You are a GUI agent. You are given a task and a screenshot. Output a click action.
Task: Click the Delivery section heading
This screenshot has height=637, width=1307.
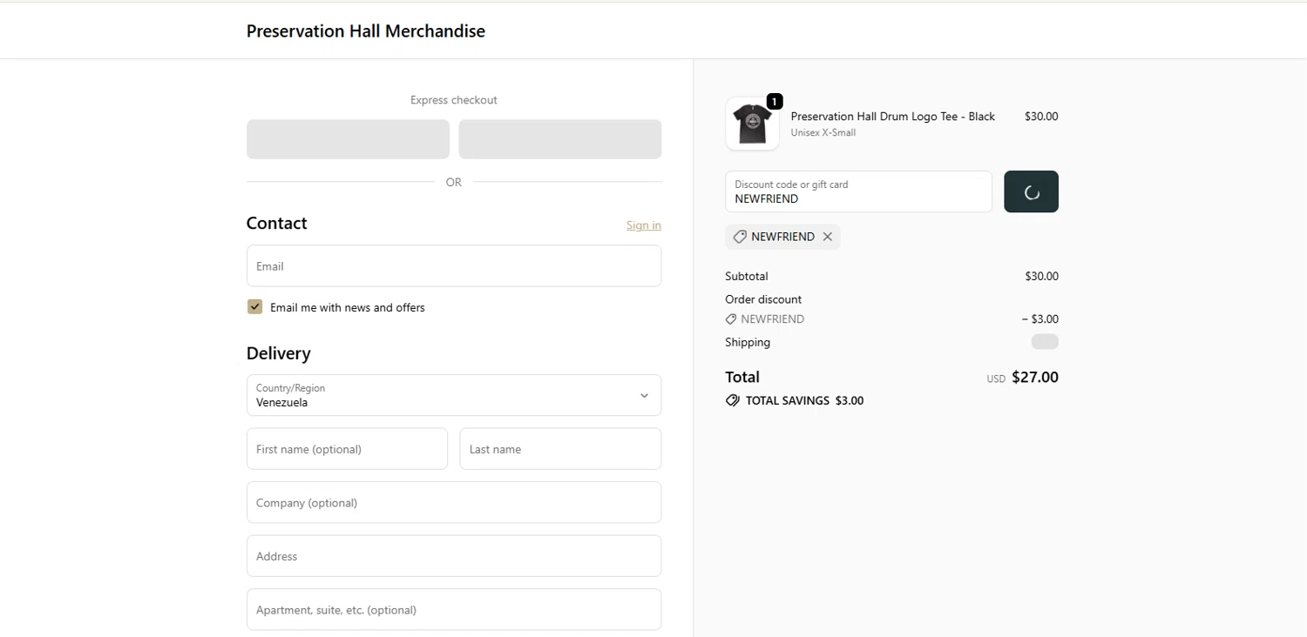click(279, 353)
